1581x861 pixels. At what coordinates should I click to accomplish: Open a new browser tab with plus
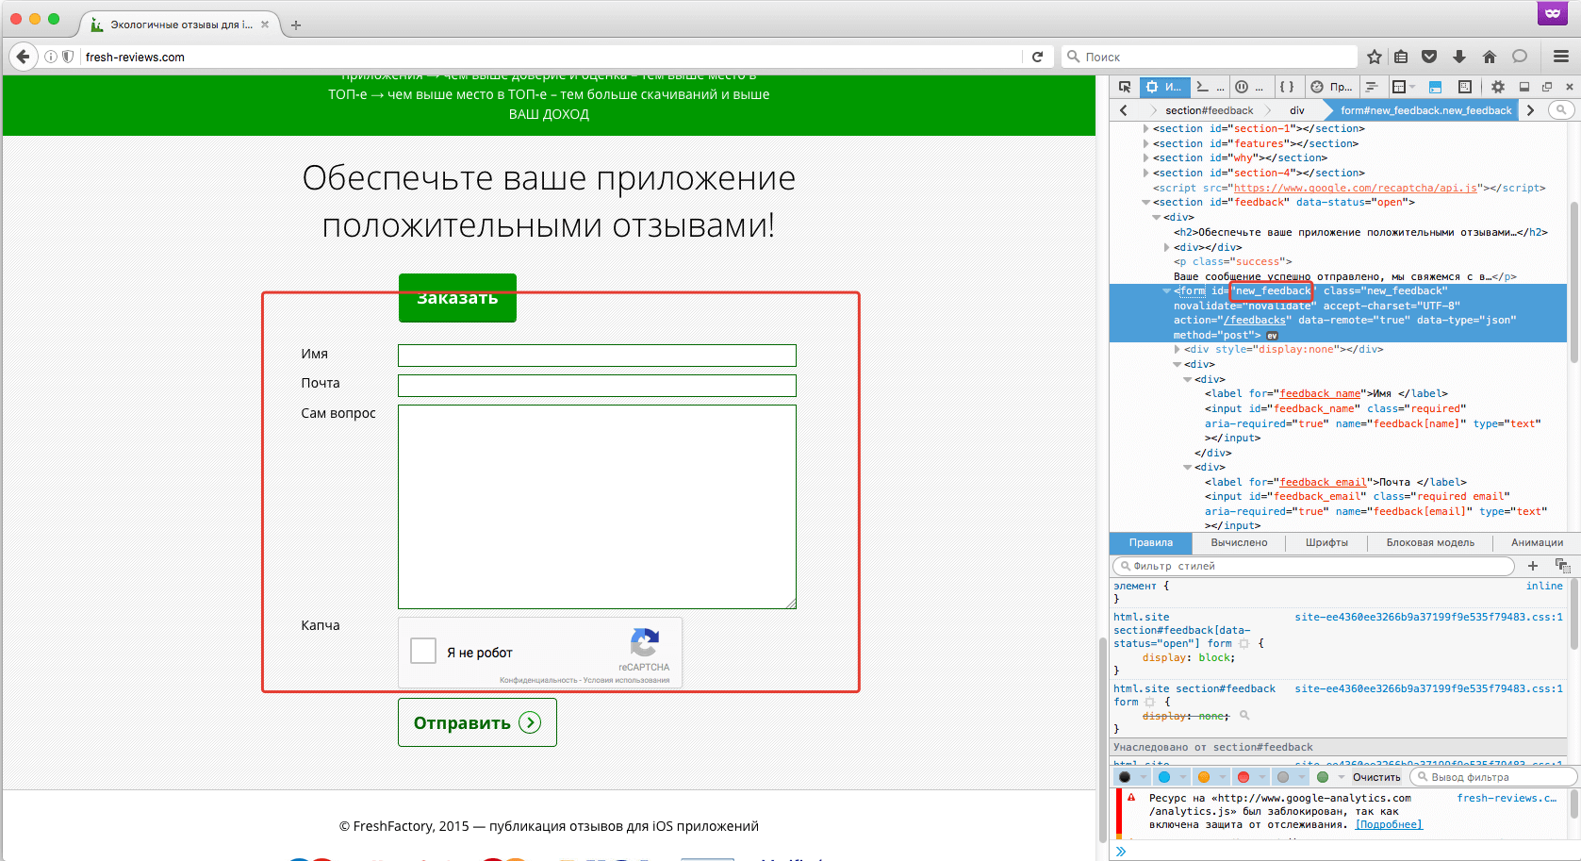(295, 25)
